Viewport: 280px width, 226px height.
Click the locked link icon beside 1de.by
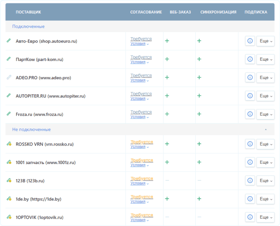click(x=9, y=199)
